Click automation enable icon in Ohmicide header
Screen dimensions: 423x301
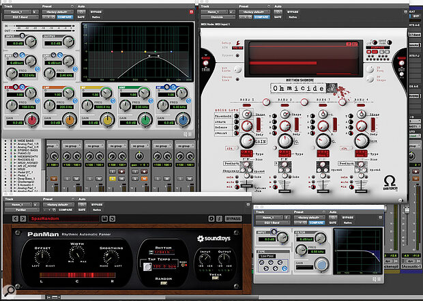(x=278, y=12)
